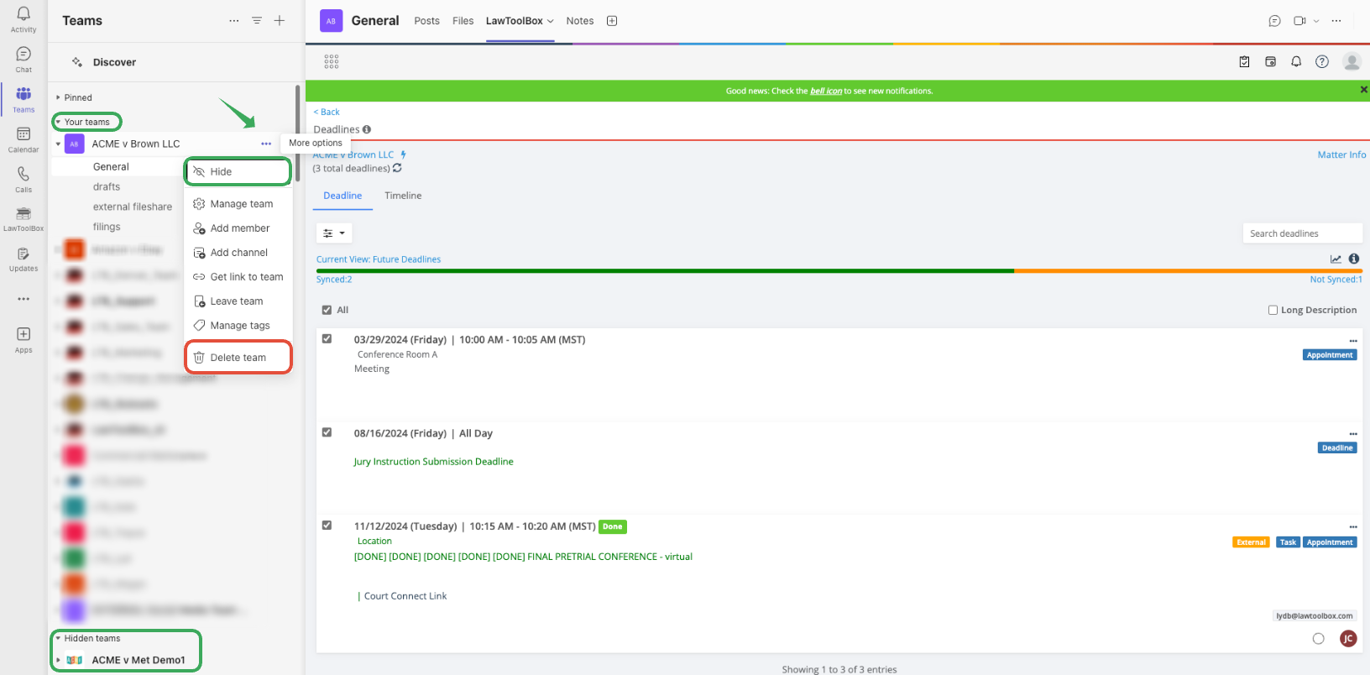Open LawToolBox tab dropdown chevron

coord(551,21)
